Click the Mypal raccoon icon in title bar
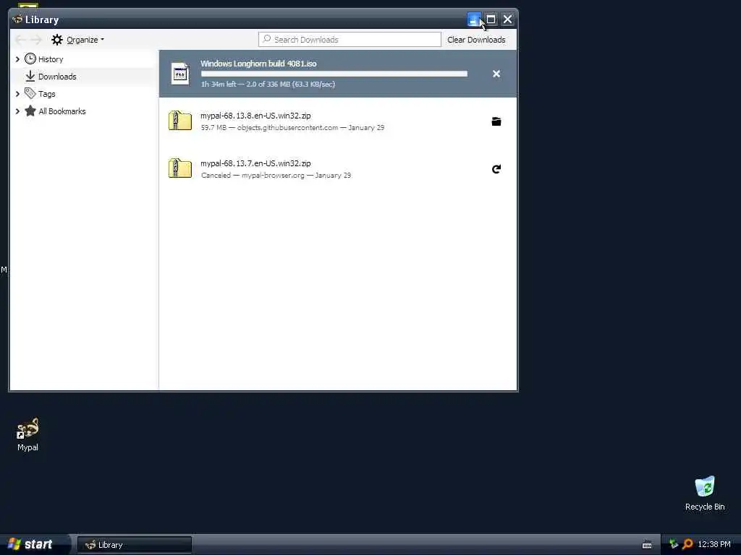Screen dimensions: 741x555 click(17, 20)
